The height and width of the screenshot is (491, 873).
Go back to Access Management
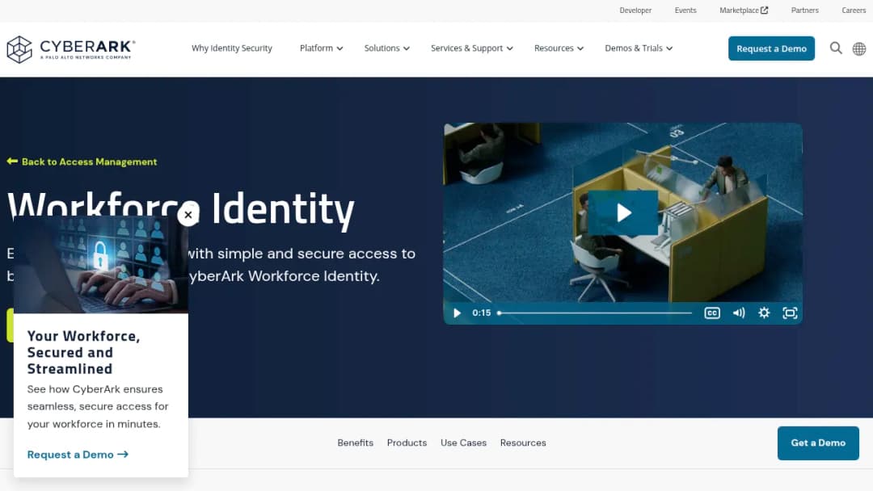pos(82,162)
